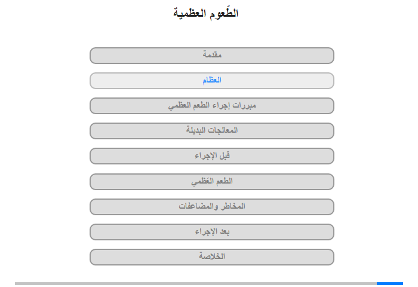Open the bone graft reasons (مبررات) item
418x287 pixels.
(x=211, y=106)
